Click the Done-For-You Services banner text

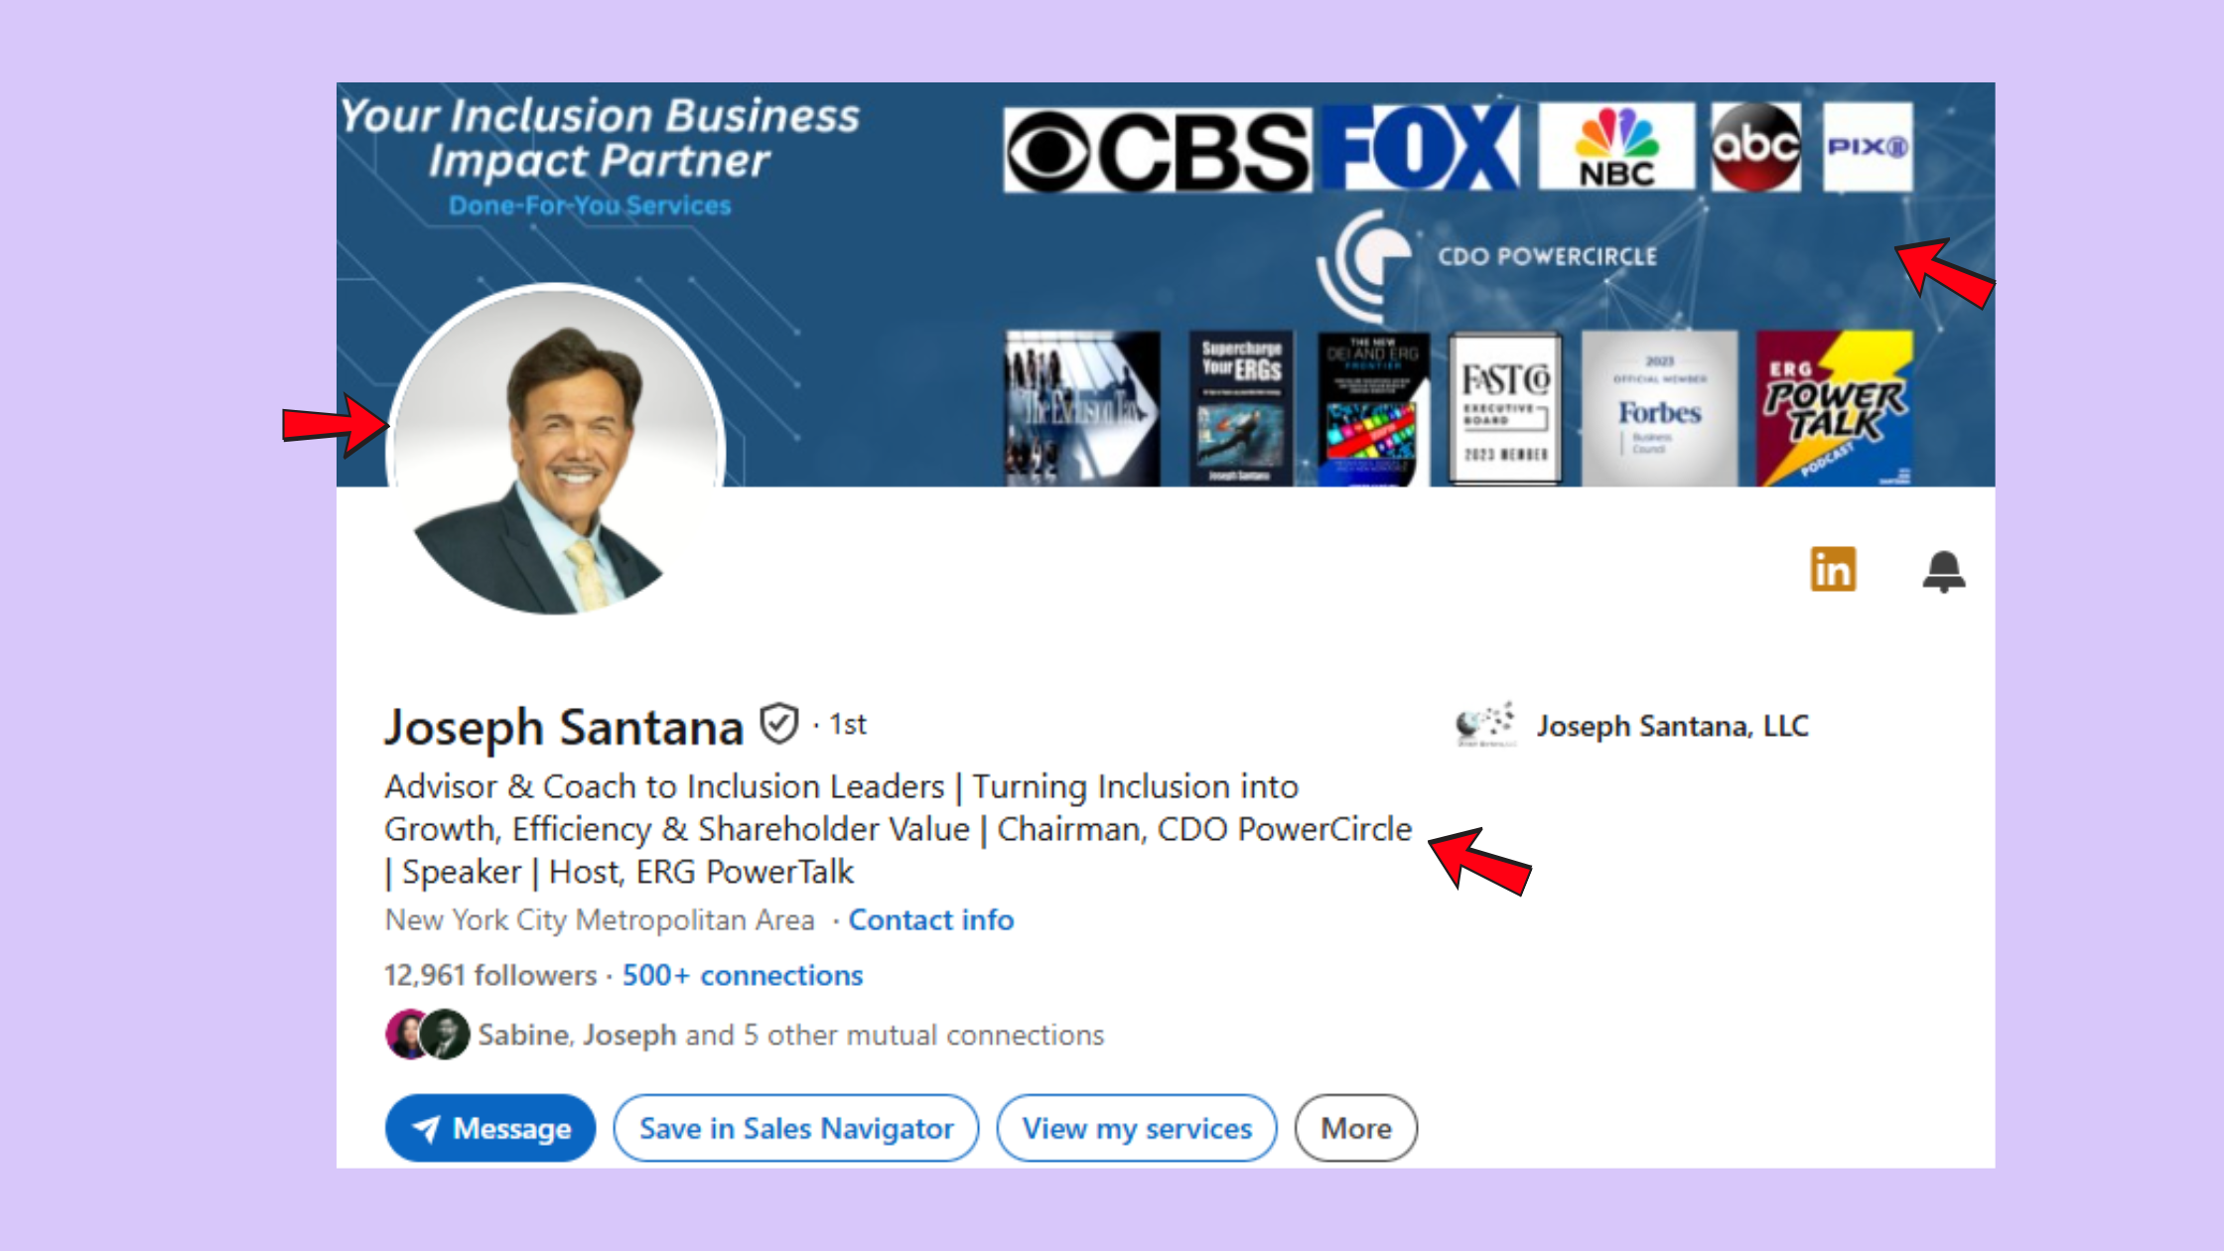point(590,206)
